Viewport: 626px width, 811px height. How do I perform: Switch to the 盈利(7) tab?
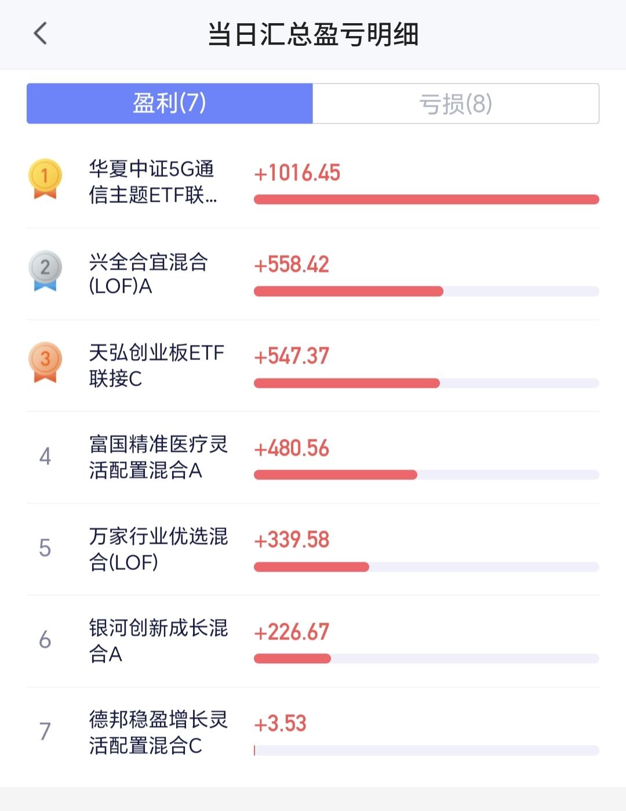coord(170,104)
